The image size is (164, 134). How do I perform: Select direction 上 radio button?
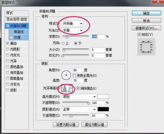point(63,43)
